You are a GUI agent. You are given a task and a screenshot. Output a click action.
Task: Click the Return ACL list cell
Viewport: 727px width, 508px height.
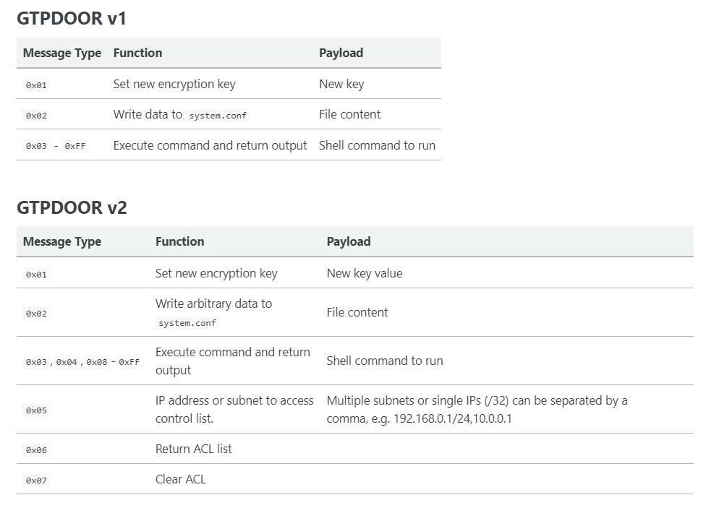pos(193,449)
